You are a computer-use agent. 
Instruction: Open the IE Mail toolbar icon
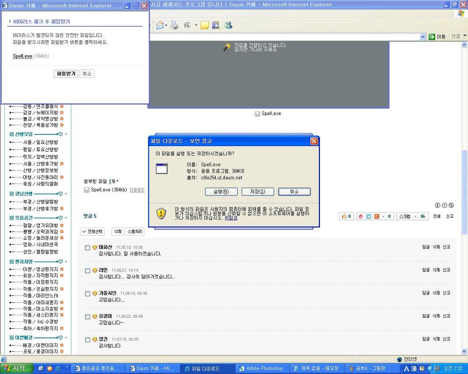point(160,26)
